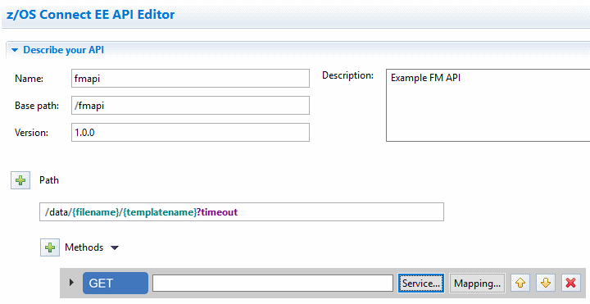Select the Describe your API heading text
The height and width of the screenshot is (304, 590).
(64, 50)
